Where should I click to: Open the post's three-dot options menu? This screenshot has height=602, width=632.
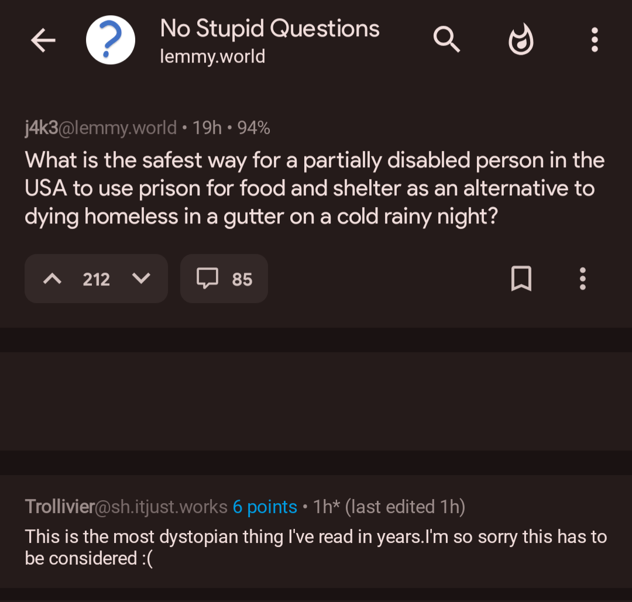pos(582,279)
